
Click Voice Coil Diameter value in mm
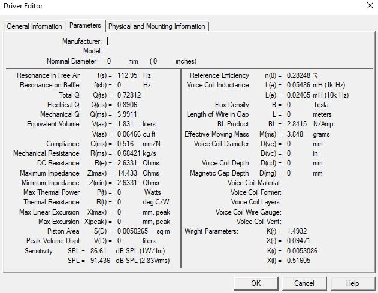(289, 144)
